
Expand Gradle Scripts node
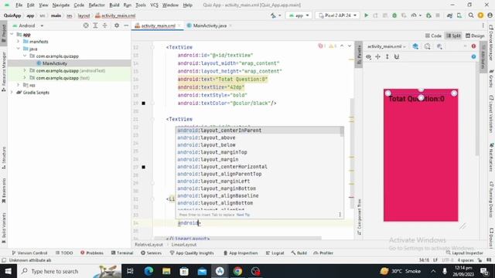pos(12,93)
